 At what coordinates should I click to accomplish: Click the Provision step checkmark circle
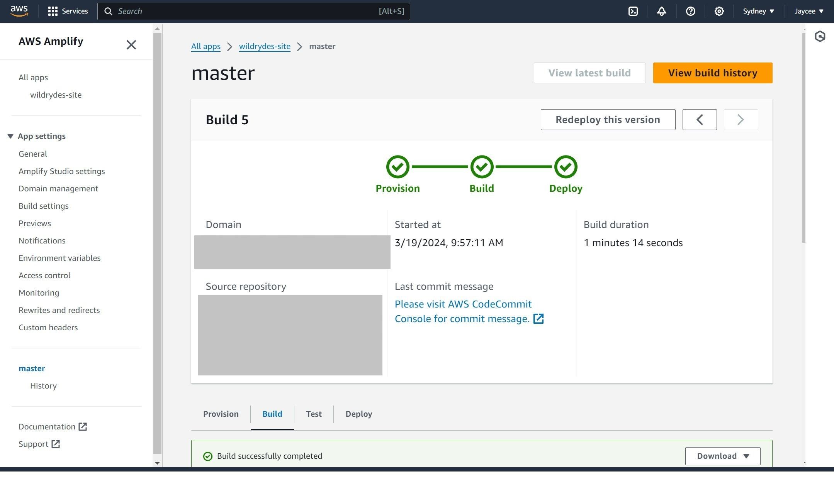pyautogui.click(x=397, y=167)
